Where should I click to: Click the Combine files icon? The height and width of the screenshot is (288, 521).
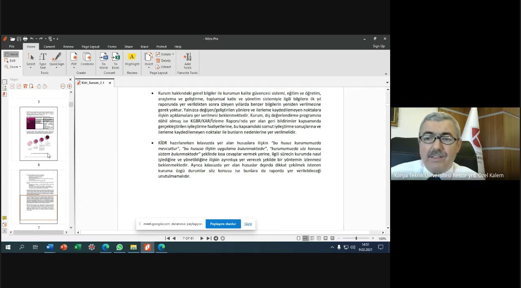coord(87,59)
